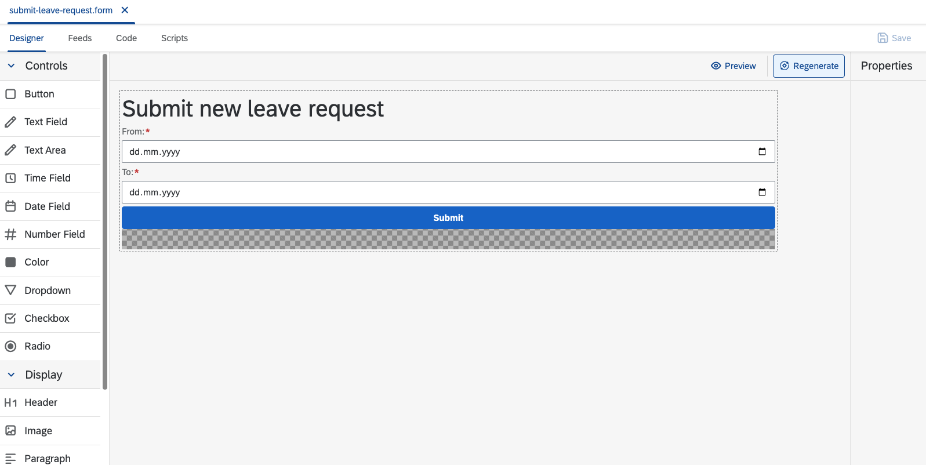Choose the Time Field clock icon
Image resolution: width=926 pixels, height=465 pixels.
coord(10,178)
